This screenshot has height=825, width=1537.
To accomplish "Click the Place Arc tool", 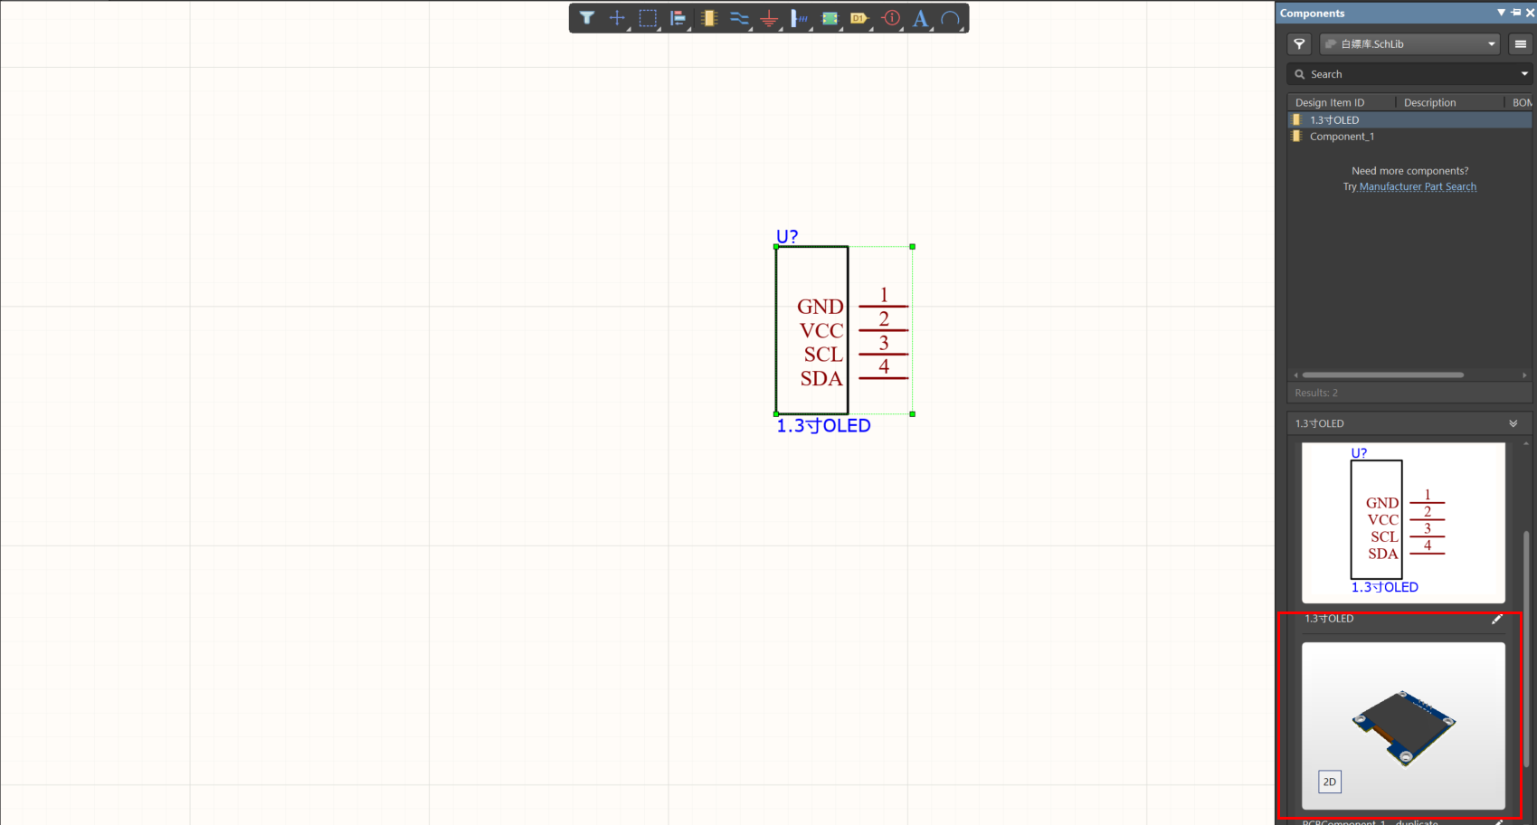I will click(950, 18).
